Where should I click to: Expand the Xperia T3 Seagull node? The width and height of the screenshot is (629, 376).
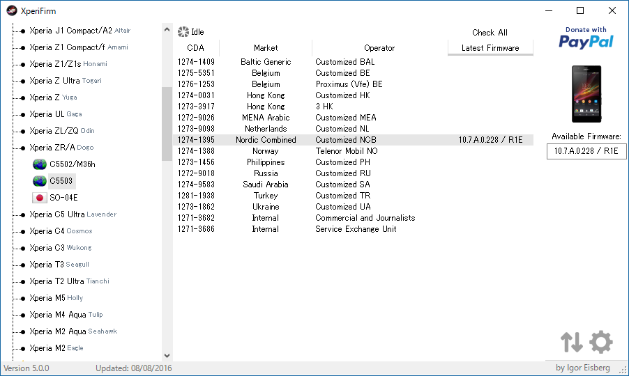tap(23, 265)
